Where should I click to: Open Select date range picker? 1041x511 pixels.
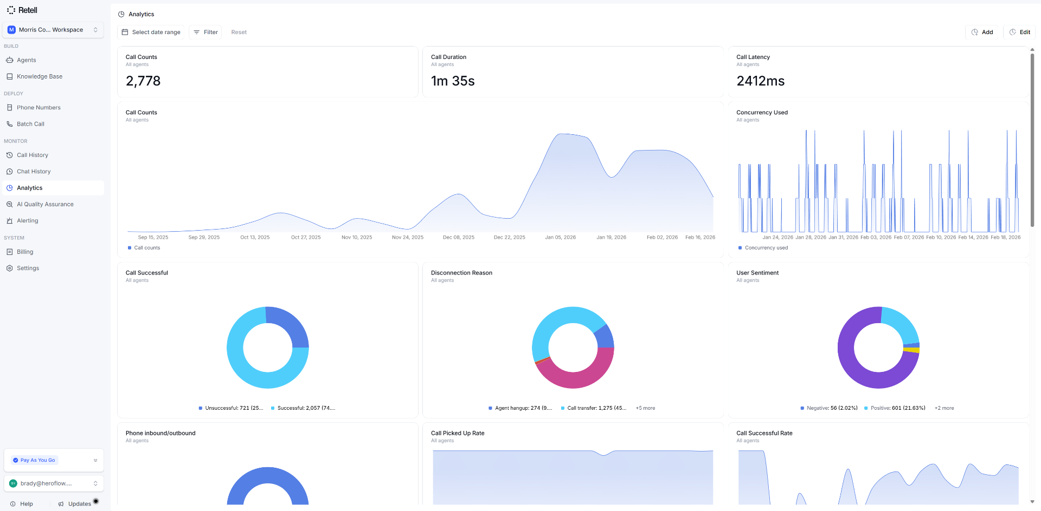pos(151,32)
